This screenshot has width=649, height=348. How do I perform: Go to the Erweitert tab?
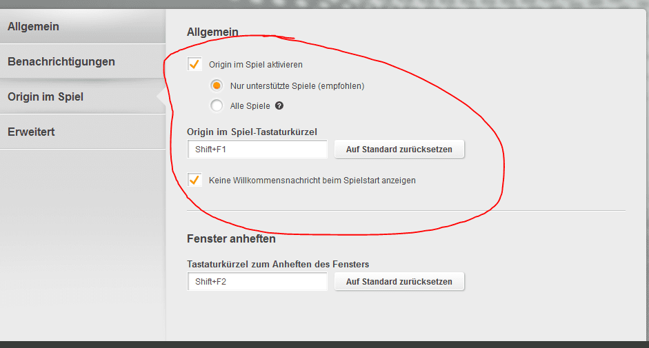(x=83, y=132)
